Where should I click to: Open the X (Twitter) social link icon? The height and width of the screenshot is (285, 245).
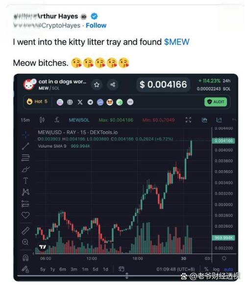click(80, 102)
